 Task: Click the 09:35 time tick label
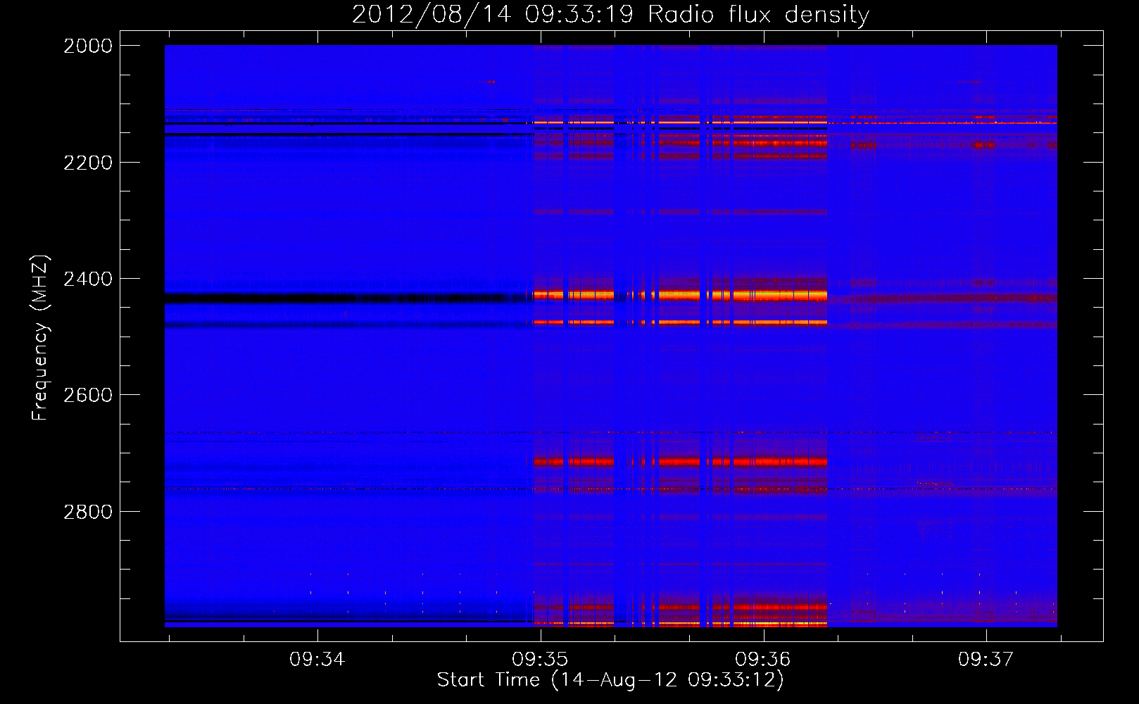point(540,660)
